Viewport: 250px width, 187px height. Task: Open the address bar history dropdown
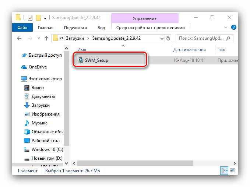[162, 39]
